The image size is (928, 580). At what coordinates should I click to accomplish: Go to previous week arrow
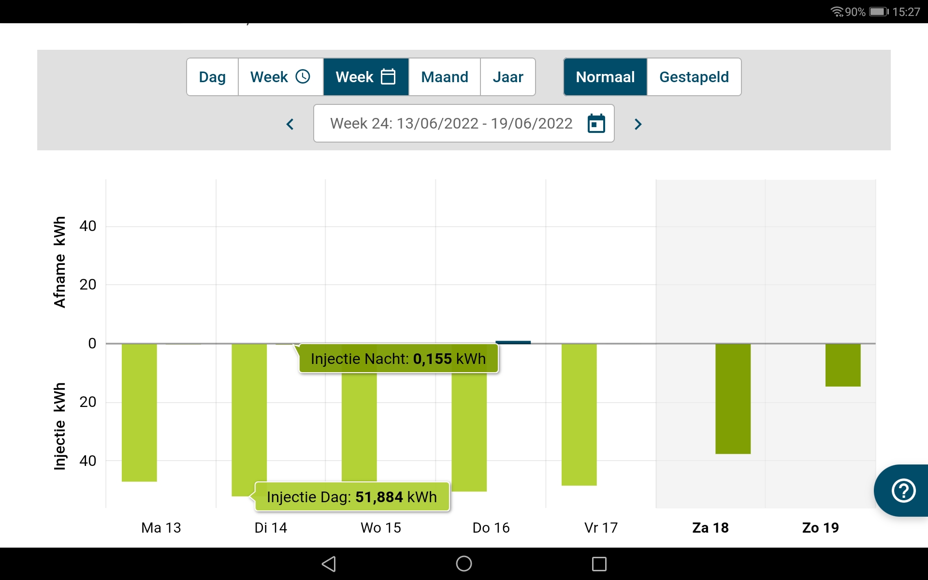[x=290, y=124]
